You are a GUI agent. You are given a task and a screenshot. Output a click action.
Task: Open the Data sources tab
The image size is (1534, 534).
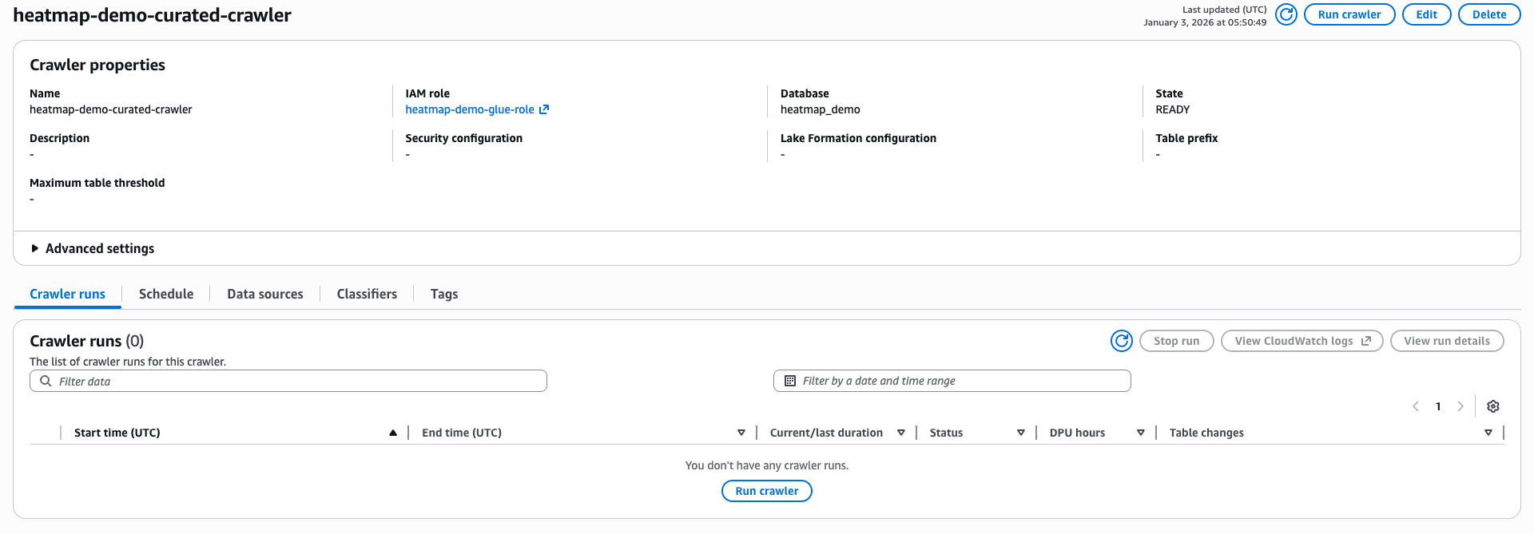pyautogui.click(x=265, y=294)
